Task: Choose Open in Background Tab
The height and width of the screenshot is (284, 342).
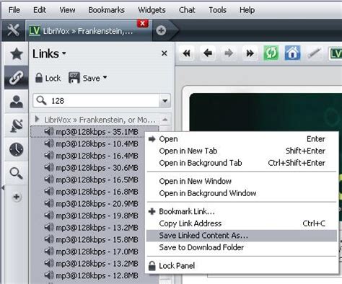Action: coord(242,163)
